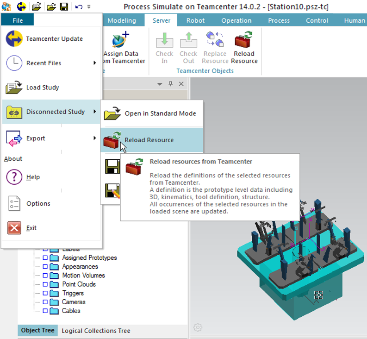Open the panel options dropdown arrow

tap(160, 84)
